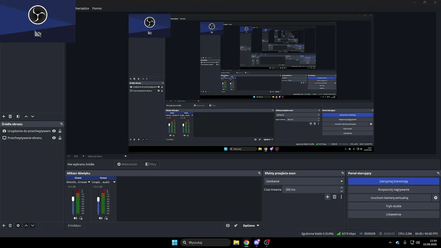
Task: Move scene down with the arrow above Źródła obrazu
Action: pos(33,116)
